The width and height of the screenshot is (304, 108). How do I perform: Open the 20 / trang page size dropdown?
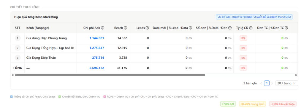click(x=286, y=83)
